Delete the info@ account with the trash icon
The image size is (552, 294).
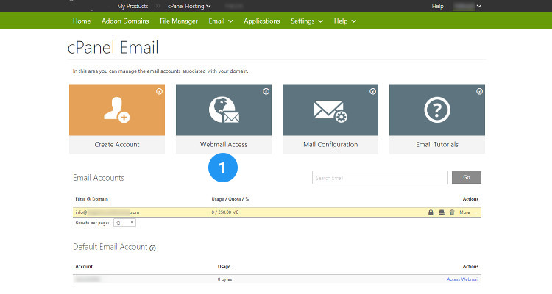tap(452, 212)
